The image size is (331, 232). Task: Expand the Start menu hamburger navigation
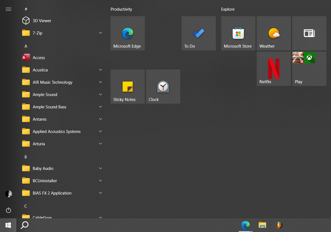click(x=8, y=9)
